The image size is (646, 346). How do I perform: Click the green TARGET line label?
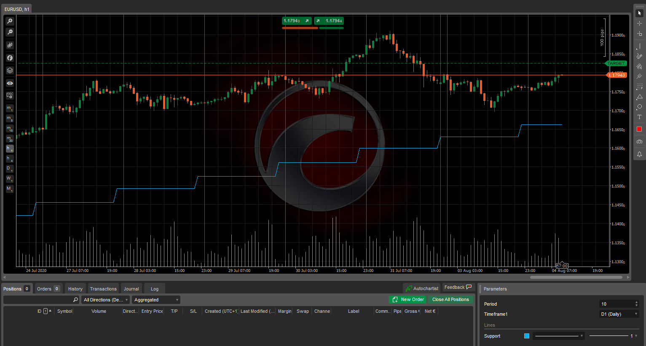point(616,63)
